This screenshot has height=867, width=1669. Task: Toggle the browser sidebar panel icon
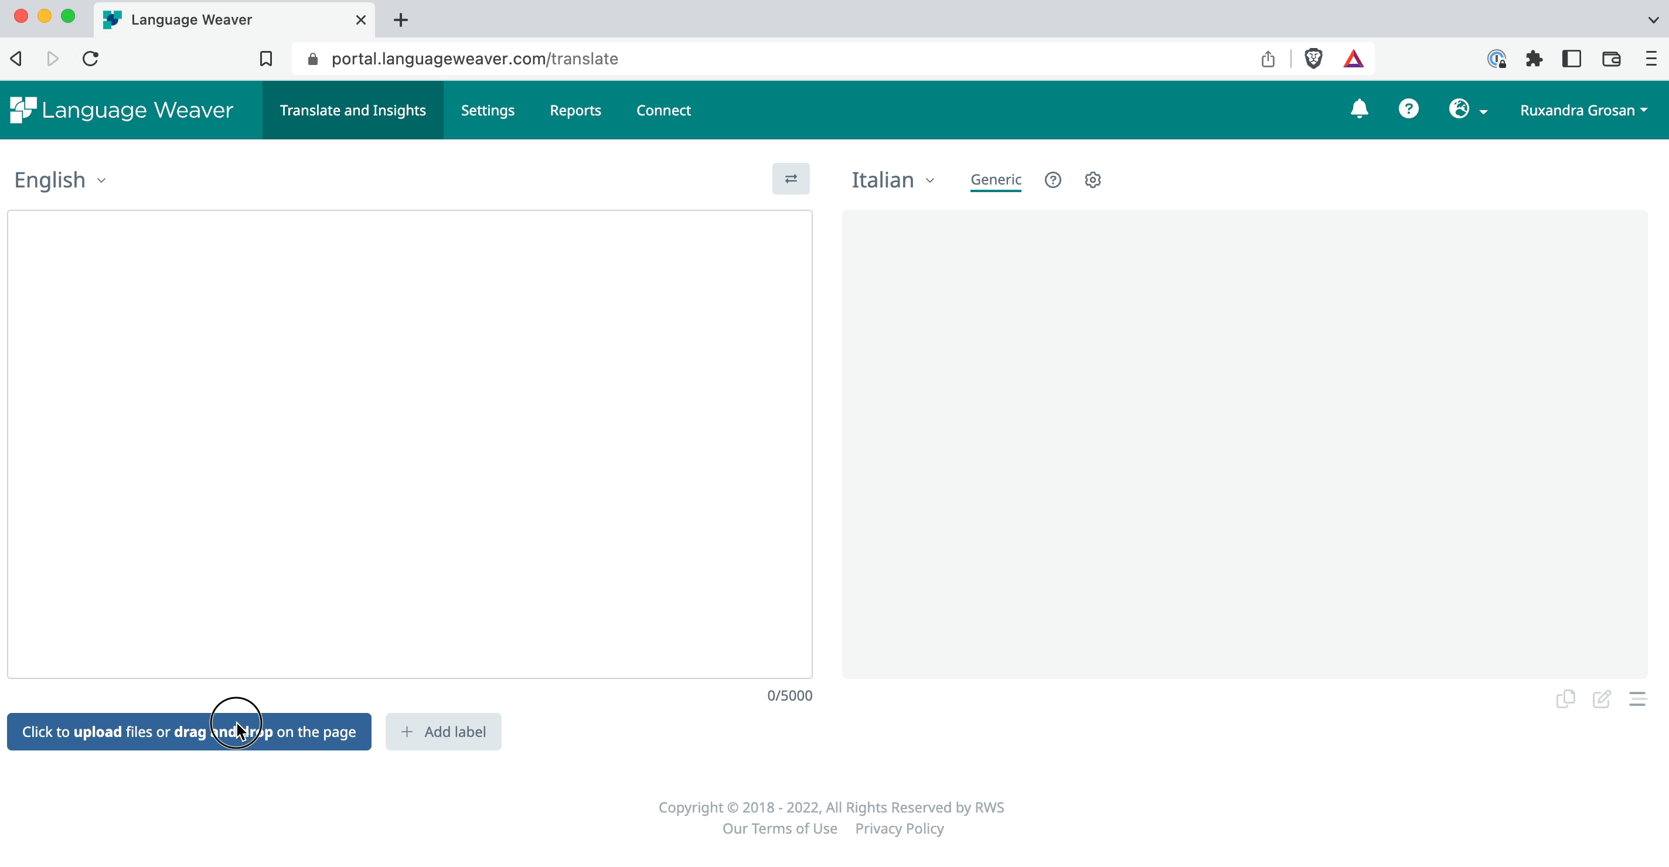click(x=1572, y=59)
